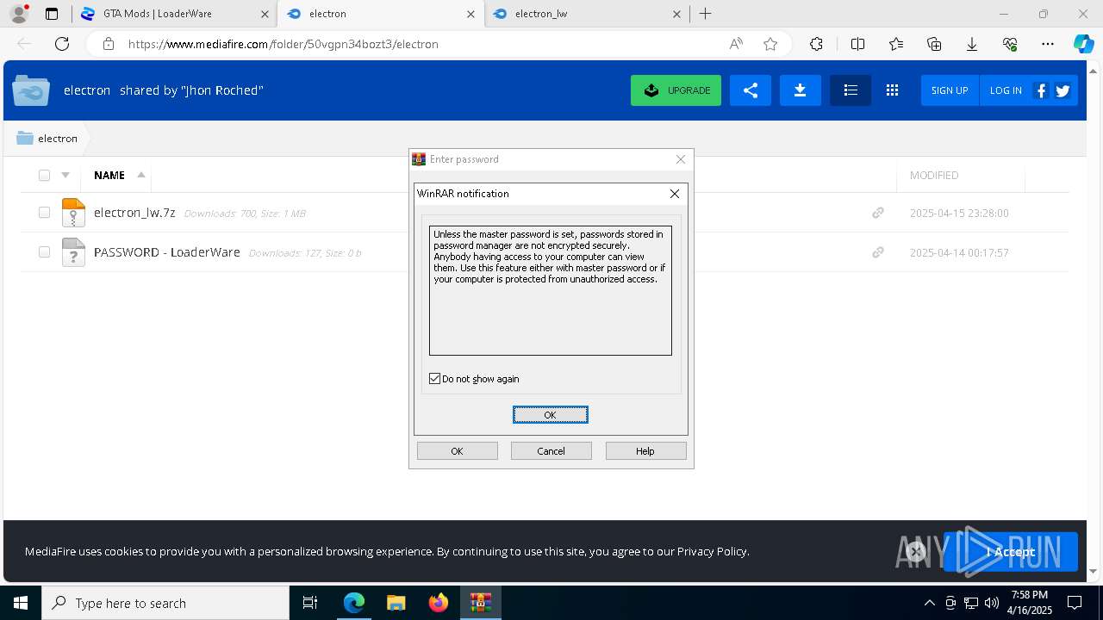The width and height of the screenshot is (1103, 620).
Task: Close the WinRAR notification dialog
Action: (675, 194)
